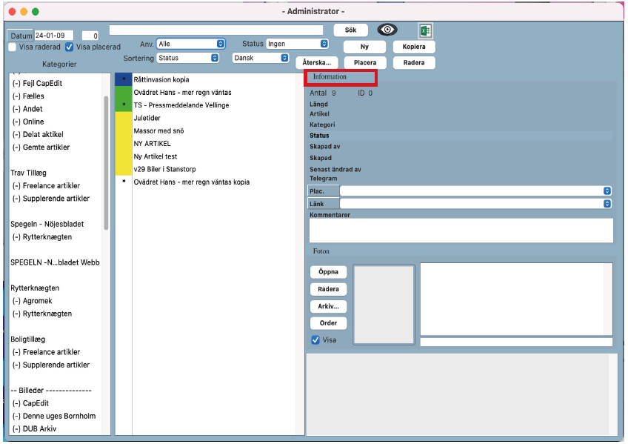
Task: Click the Excel export icon
Action: 425,30
